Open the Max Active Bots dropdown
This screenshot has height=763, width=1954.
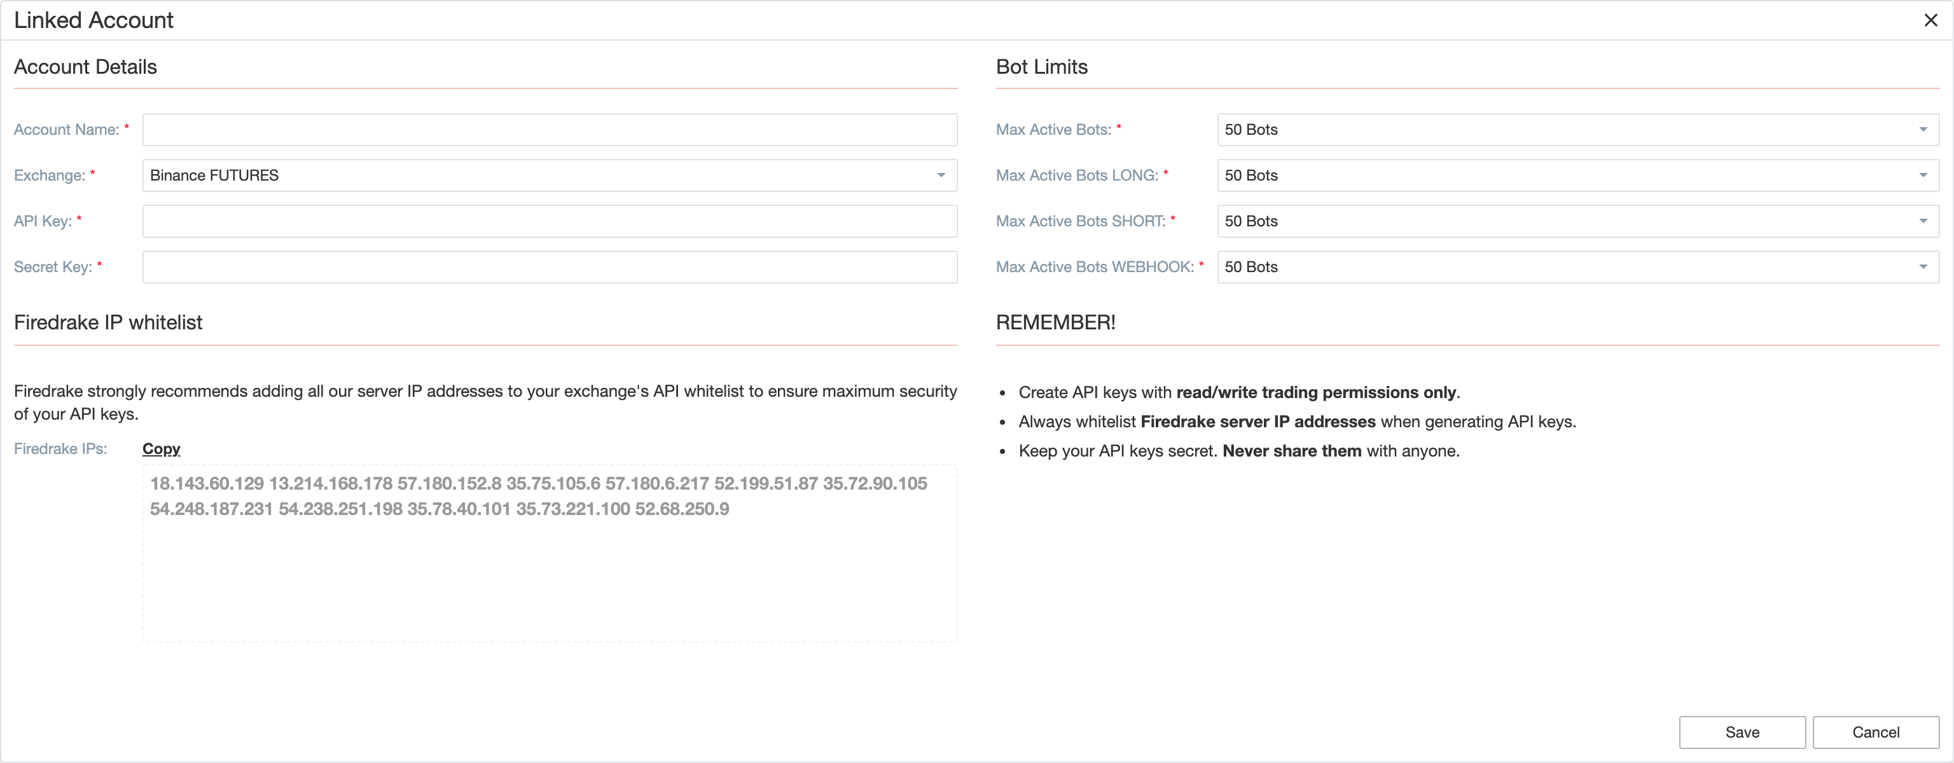coord(1577,130)
